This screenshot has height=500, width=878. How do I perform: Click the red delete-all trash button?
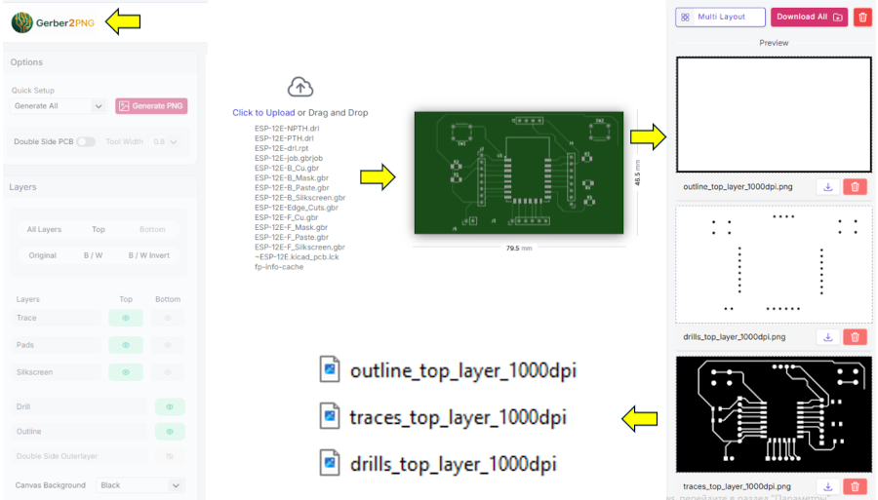click(863, 17)
